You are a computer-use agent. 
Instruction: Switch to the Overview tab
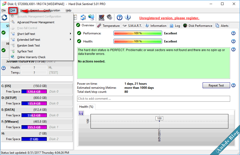85,25
